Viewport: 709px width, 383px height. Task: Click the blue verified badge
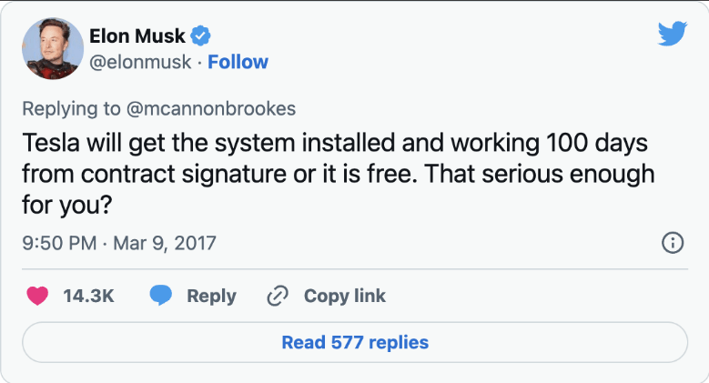point(200,36)
